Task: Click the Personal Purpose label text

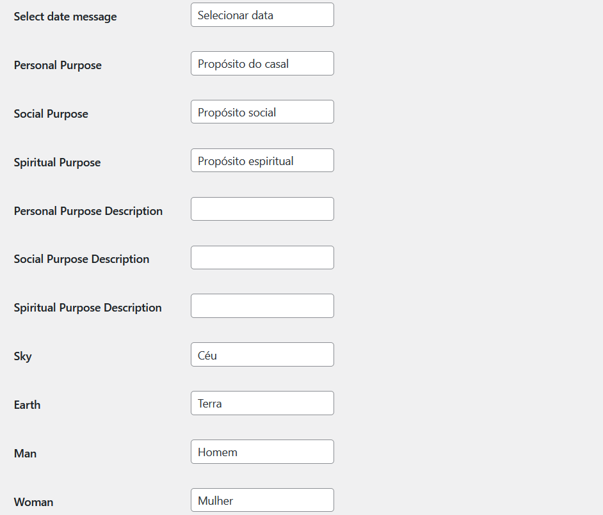Action: point(58,65)
